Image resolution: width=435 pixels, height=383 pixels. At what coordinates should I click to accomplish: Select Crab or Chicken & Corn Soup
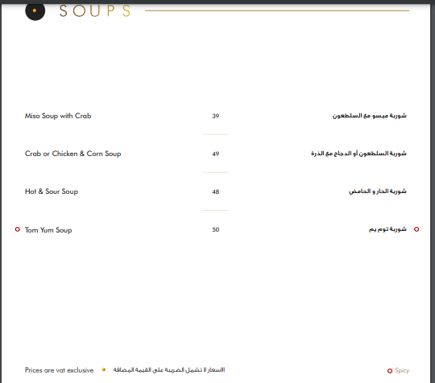[73, 154]
